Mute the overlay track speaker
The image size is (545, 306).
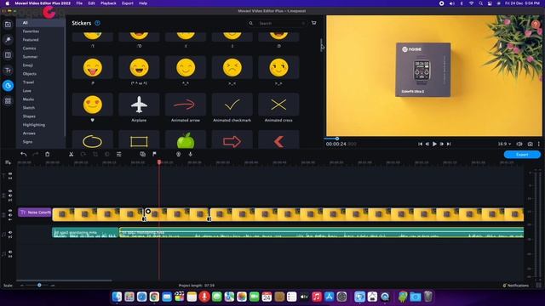10,195
